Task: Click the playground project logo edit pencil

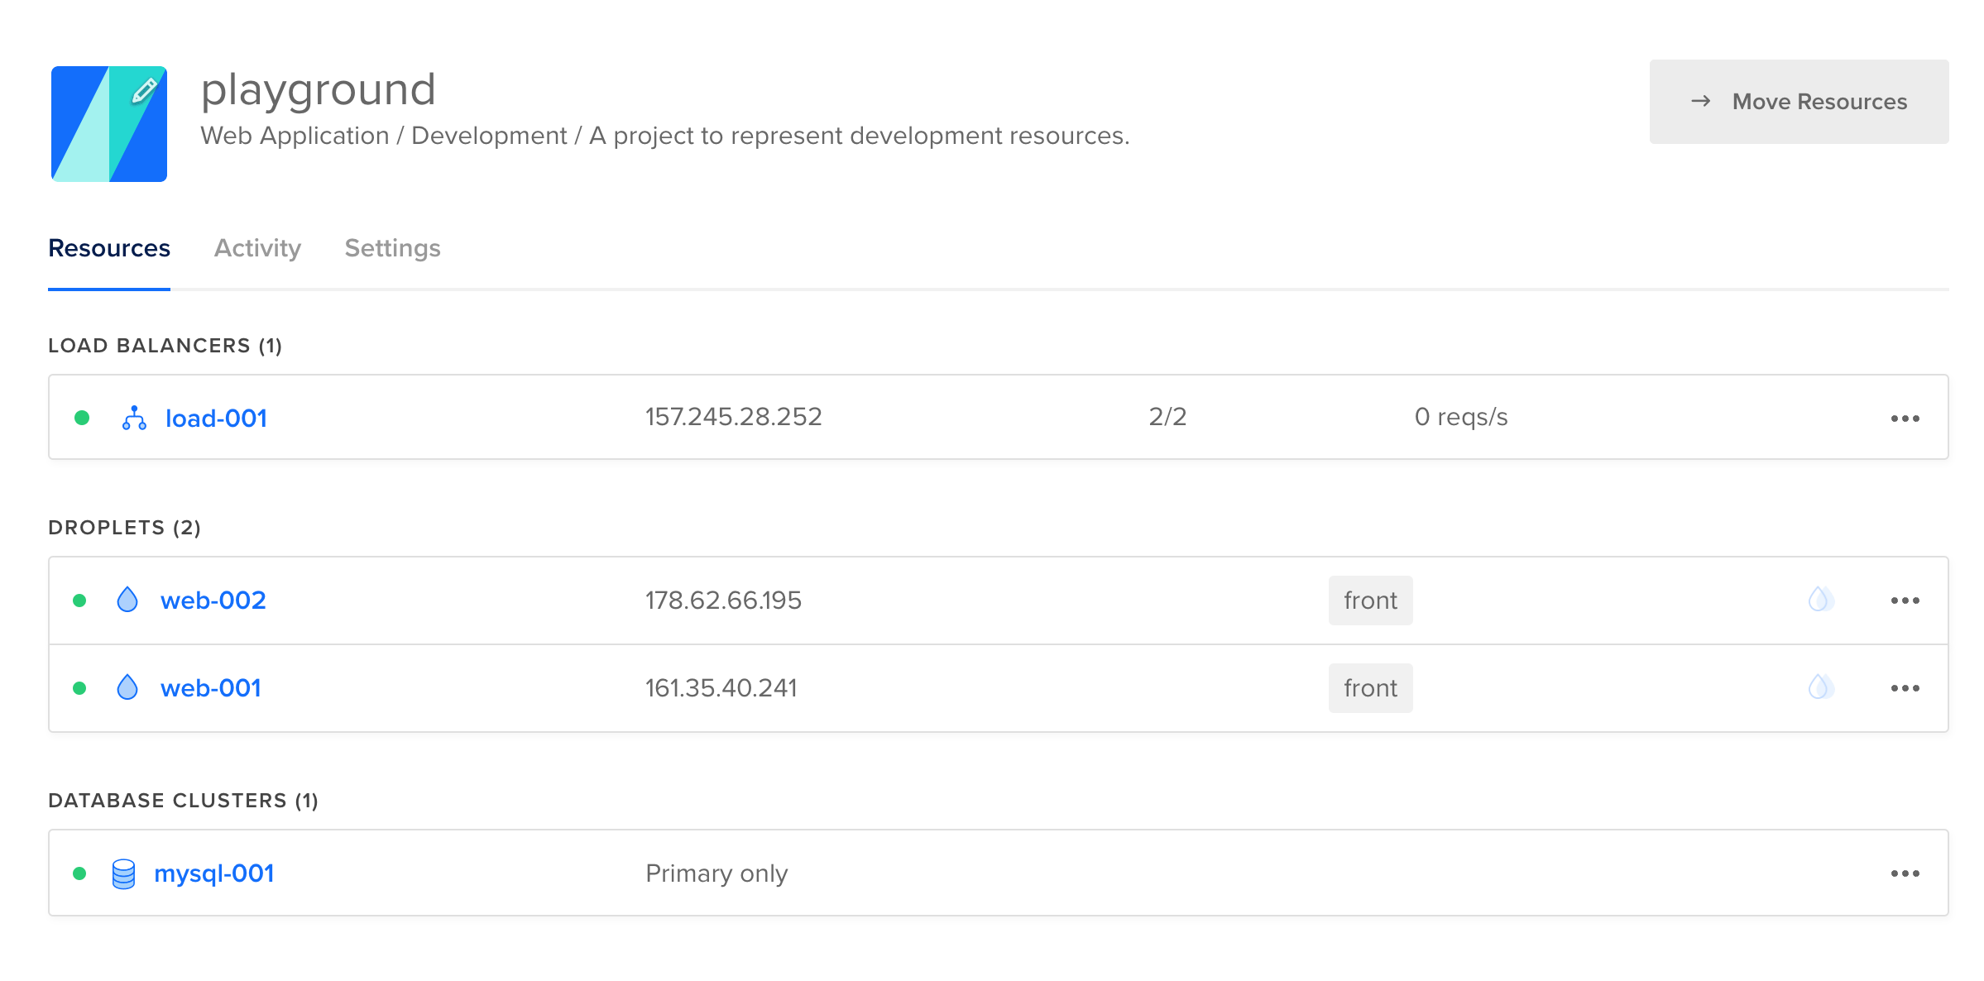Action: pos(144,90)
